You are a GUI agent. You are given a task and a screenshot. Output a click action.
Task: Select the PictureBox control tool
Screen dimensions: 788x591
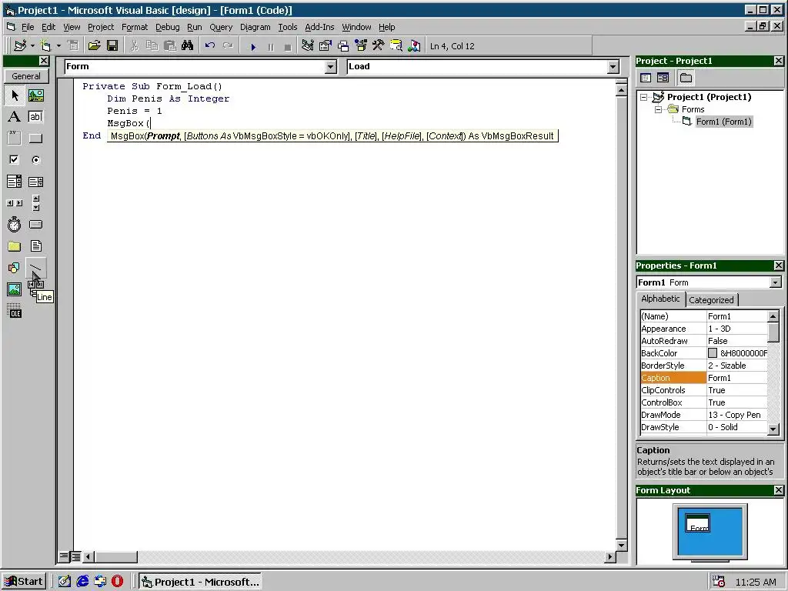tap(35, 95)
